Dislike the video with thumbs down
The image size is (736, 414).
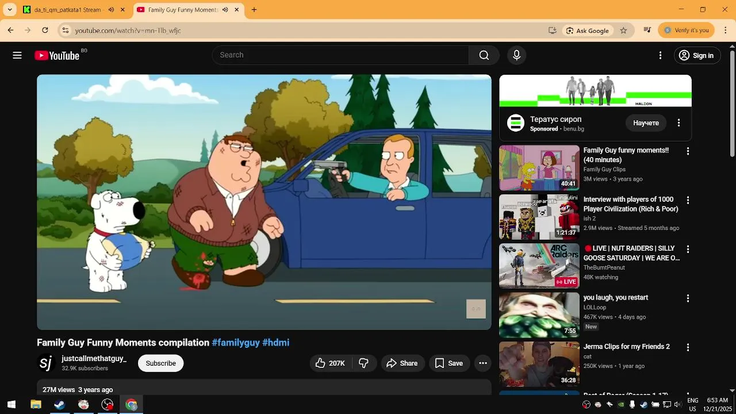point(363,363)
